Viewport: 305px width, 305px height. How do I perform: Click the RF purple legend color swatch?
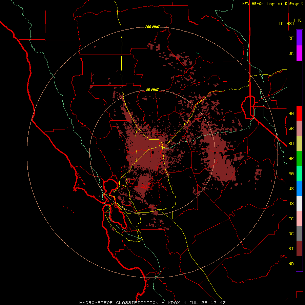click(299, 38)
